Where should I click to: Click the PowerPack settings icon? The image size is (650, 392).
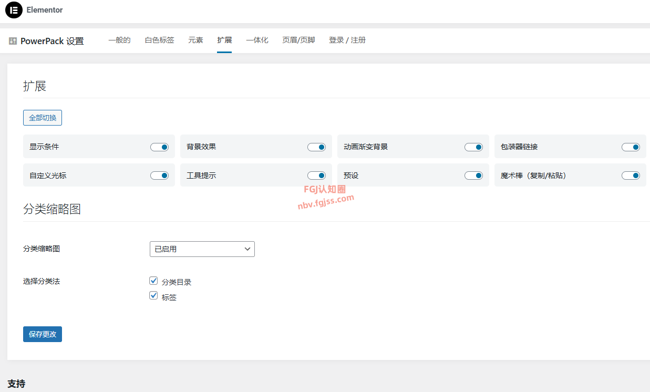[13, 41]
